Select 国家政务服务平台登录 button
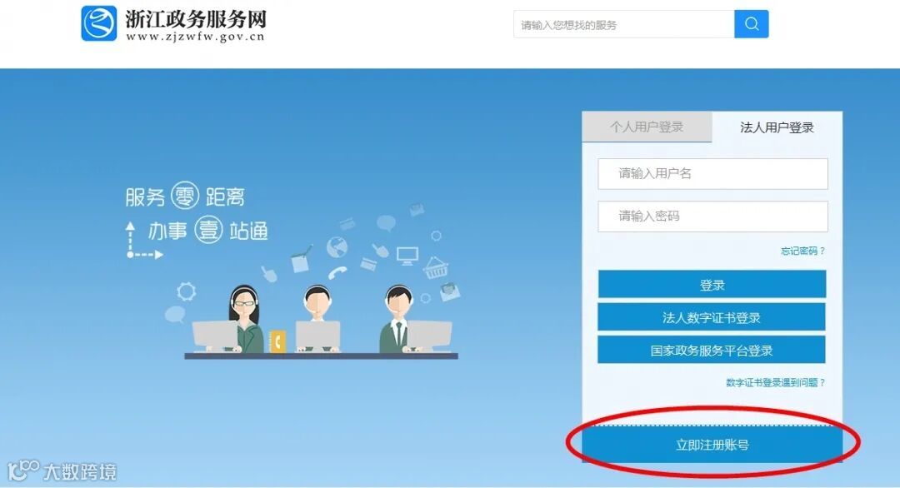The image size is (900, 488). (712, 350)
